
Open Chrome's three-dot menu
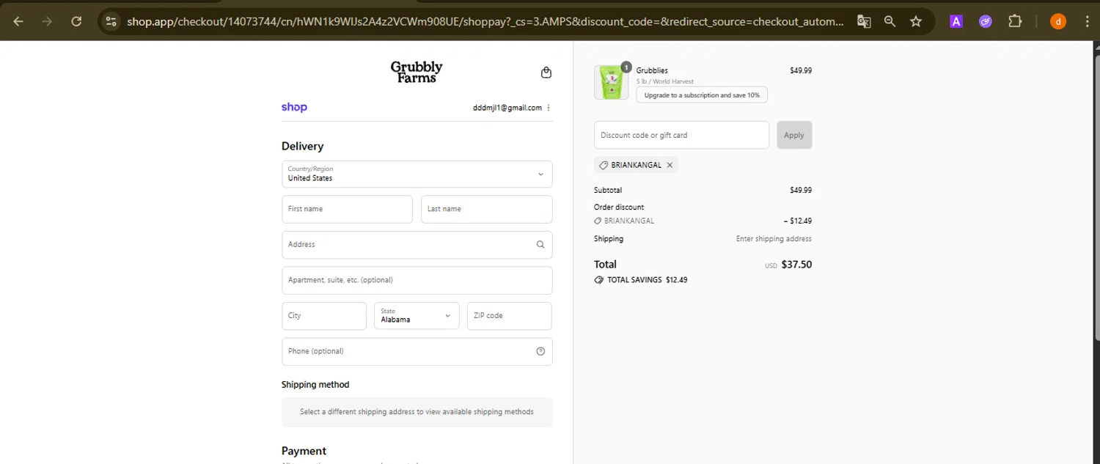point(1087,21)
